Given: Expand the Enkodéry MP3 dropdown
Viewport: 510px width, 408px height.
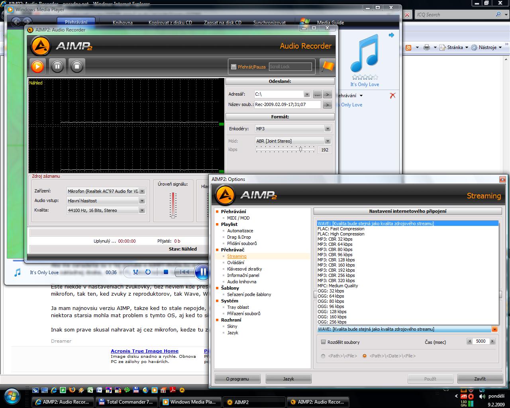Looking at the screenshot, I should [x=327, y=129].
